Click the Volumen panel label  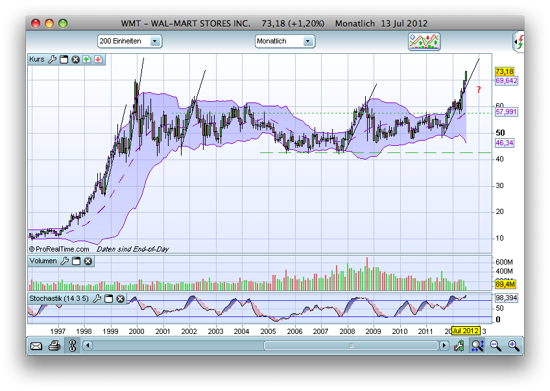point(43,261)
